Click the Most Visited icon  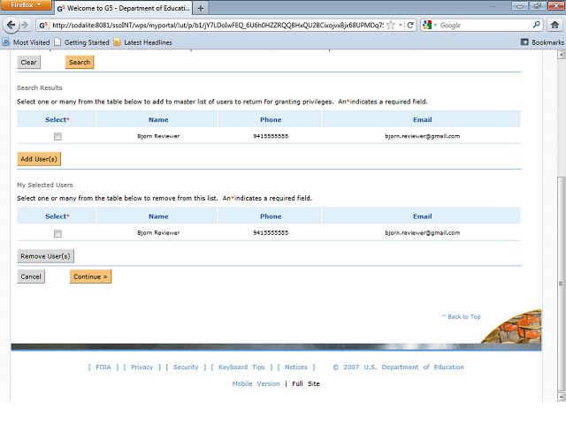coord(6,42)
